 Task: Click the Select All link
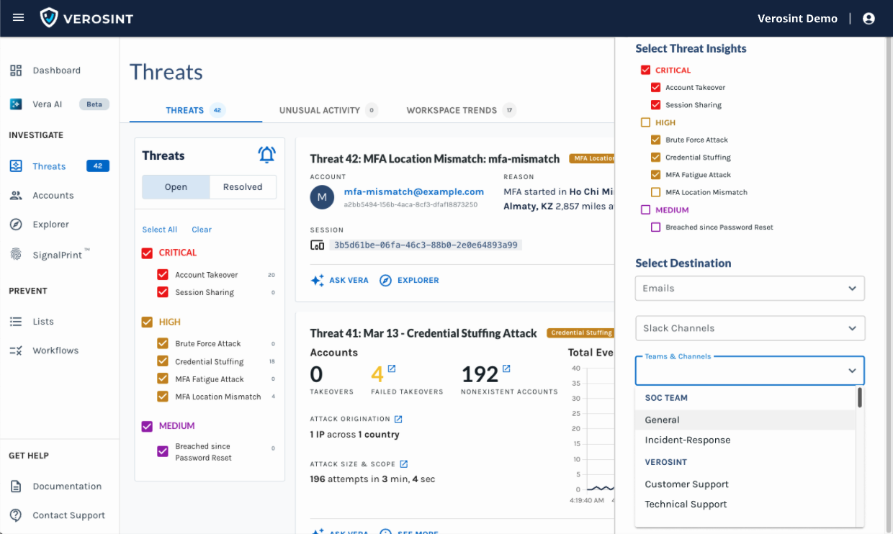point(160,230)
